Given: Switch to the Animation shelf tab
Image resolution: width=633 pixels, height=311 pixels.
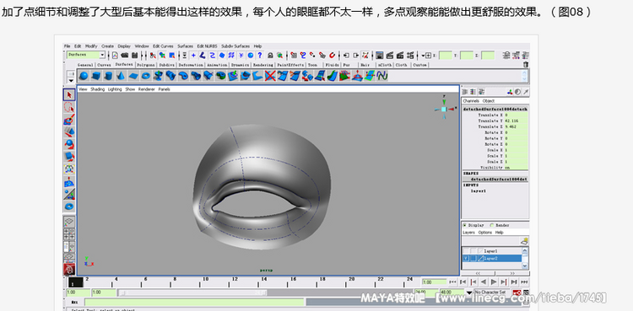Looking at the screenshot, I should [x=217, y=65].
